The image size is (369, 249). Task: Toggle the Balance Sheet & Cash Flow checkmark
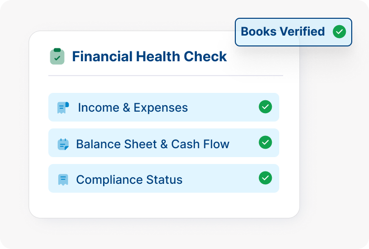click(265, 142)
